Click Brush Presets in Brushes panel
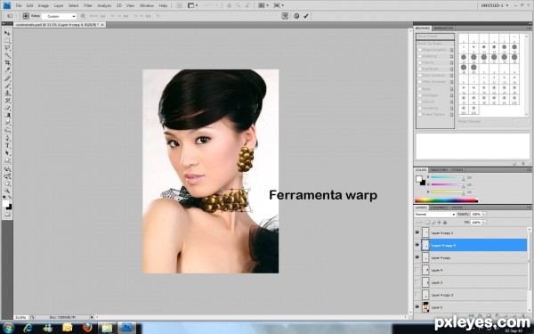This screenshot has height=334, width=534. (435, 37)
